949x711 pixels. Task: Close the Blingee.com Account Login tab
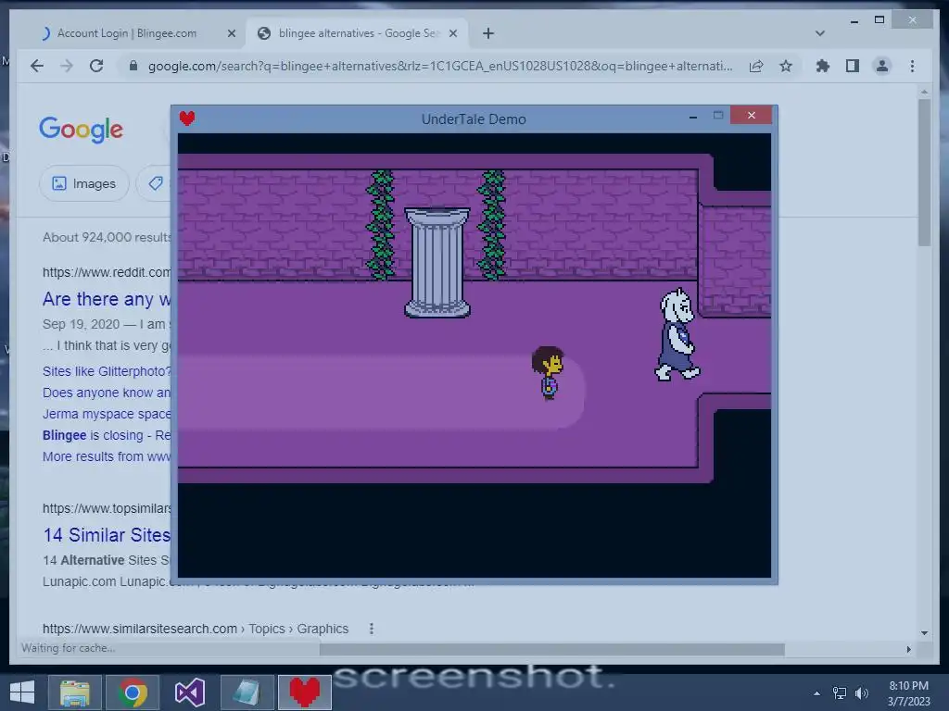[231, 33]
